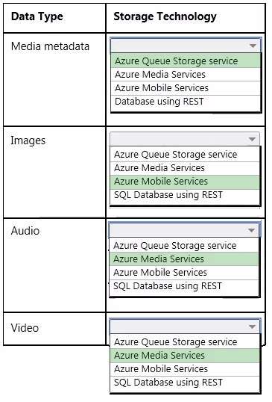Choose Azure Media Services for Media metadata

(x=186, y=75)
